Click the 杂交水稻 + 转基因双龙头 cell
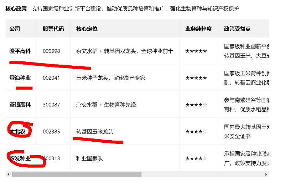 click(x=125, y=51)
